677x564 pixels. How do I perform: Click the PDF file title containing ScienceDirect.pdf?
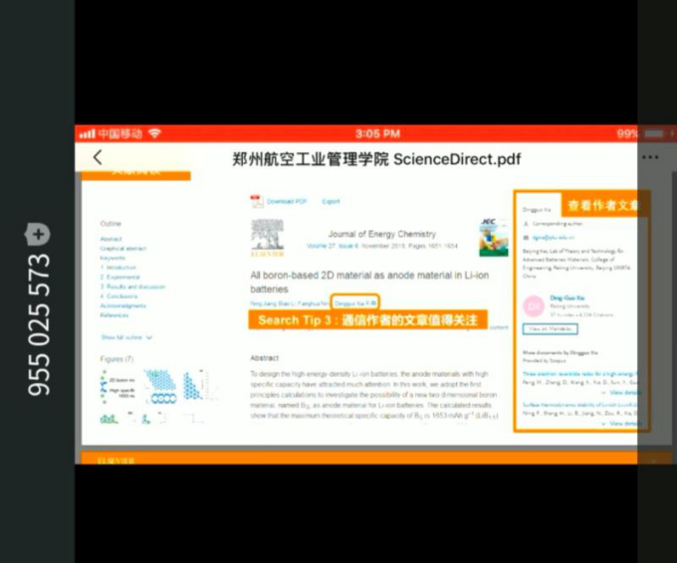(x=376, y=159)
